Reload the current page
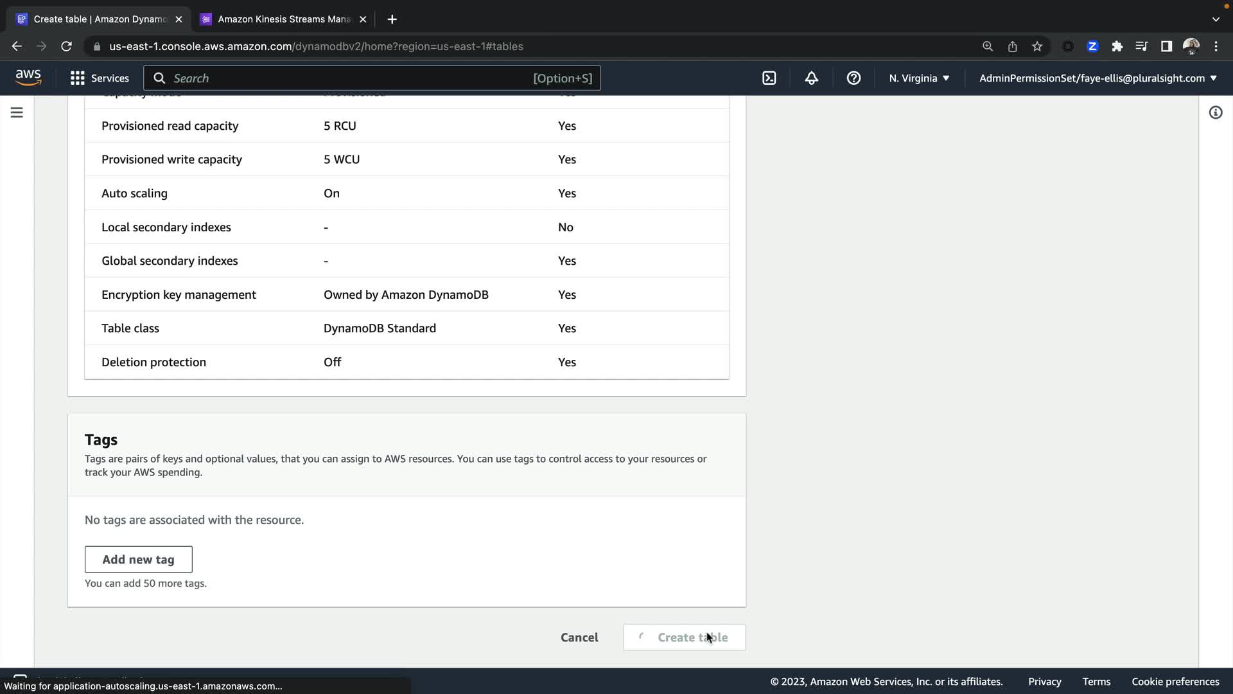 point(66,46)
